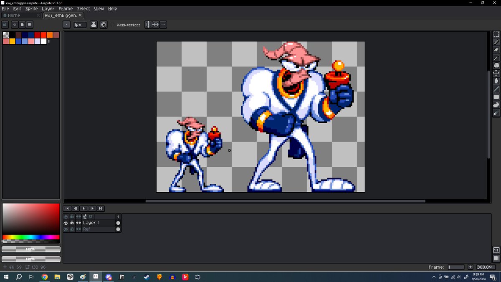
Task: Enable the Pixel-perfect option
Action: tap(112, 25)
